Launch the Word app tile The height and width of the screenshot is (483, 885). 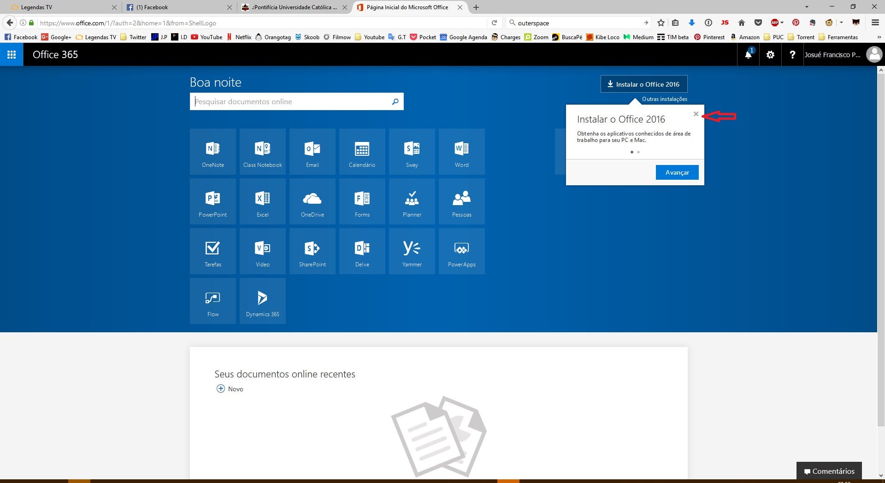tap(462, 152)
